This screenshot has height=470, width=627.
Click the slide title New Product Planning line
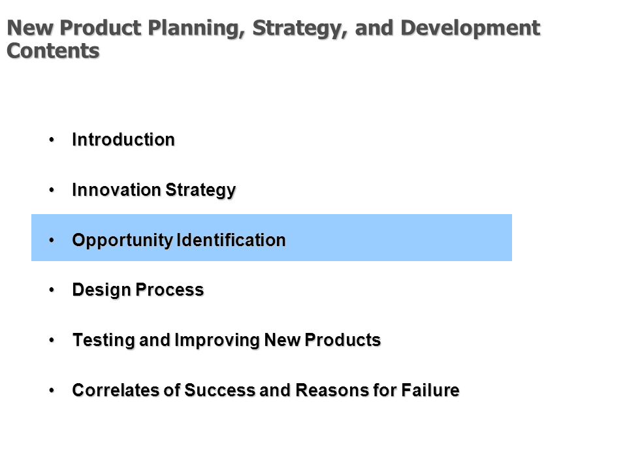click(x=274, y=28)
